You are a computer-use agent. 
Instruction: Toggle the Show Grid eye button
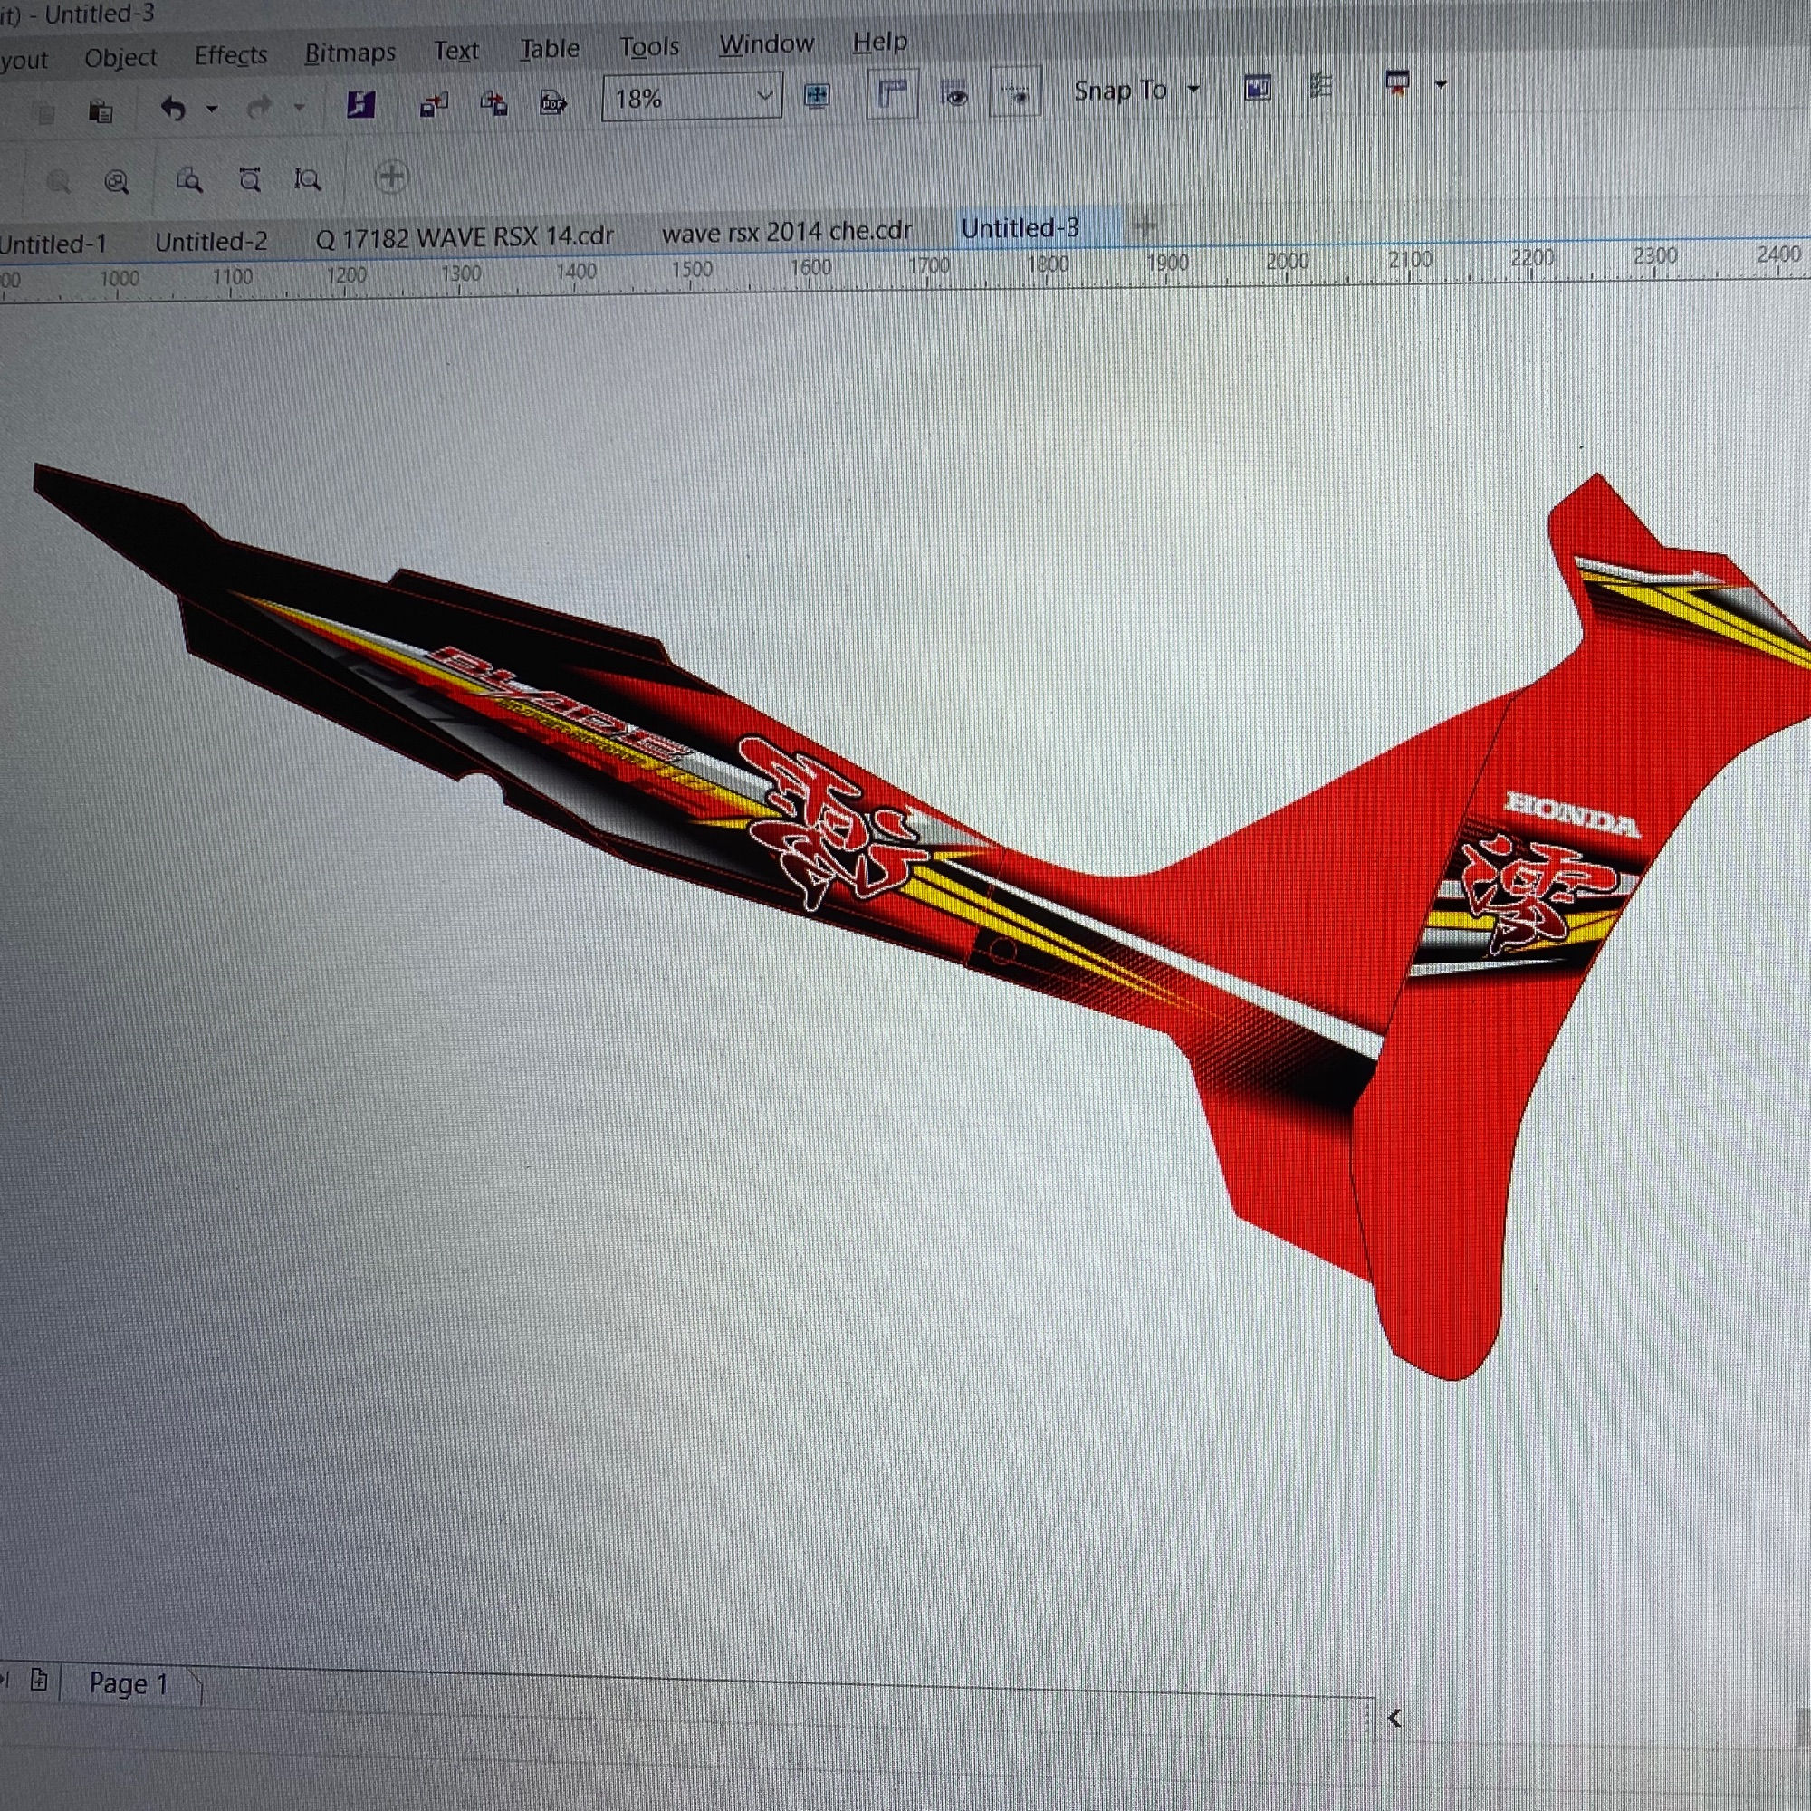[955, 94]
